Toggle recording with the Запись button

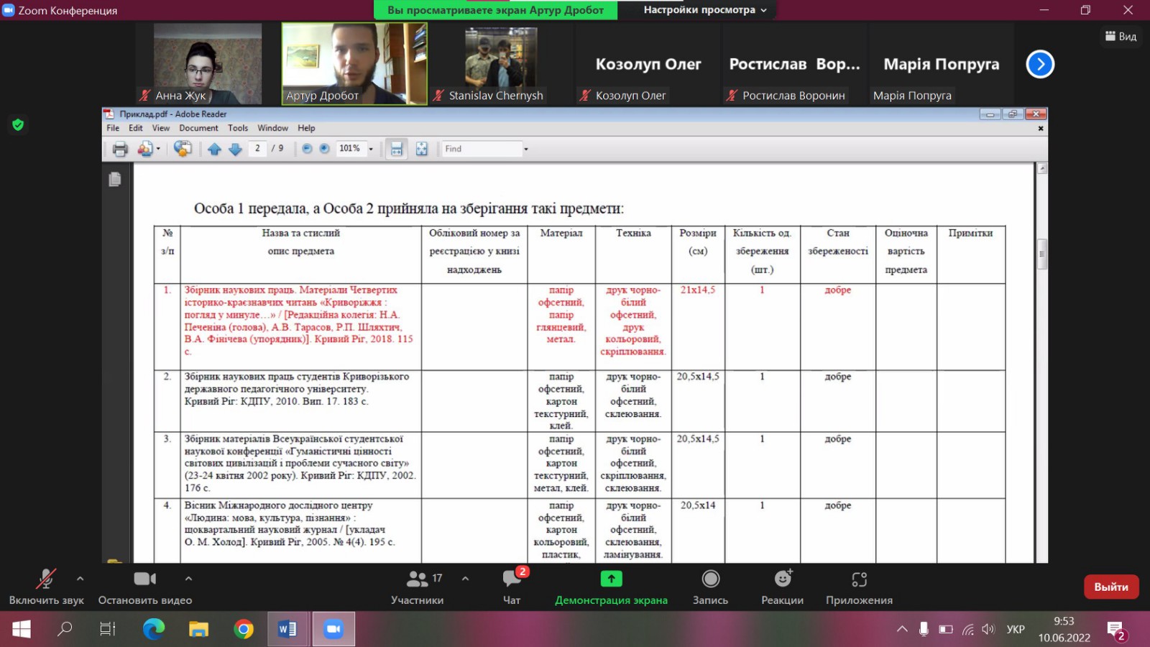coord(710,579)
